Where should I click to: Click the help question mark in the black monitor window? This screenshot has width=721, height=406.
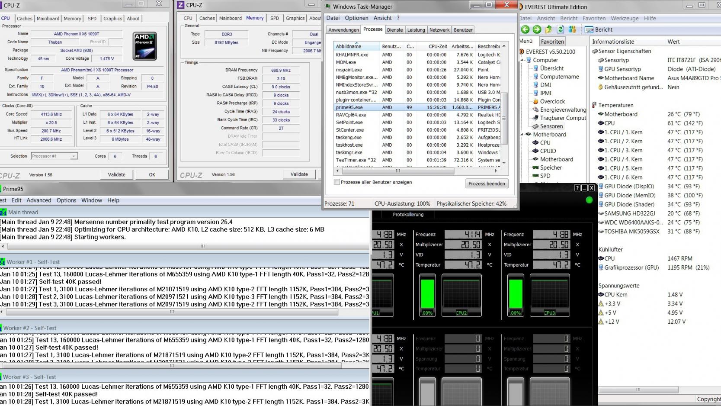click(x=577, y=188)
